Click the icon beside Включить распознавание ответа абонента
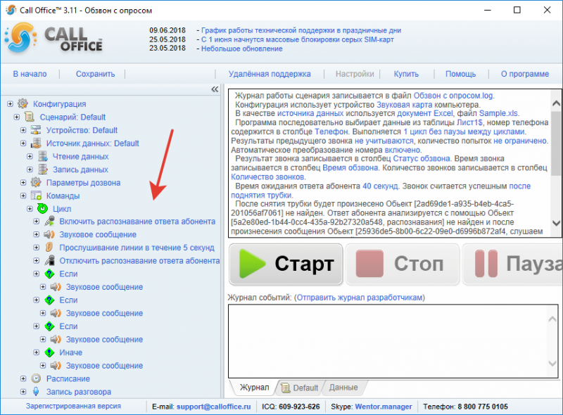The height and width of the screenshot is (415, 563). (49, 222)
